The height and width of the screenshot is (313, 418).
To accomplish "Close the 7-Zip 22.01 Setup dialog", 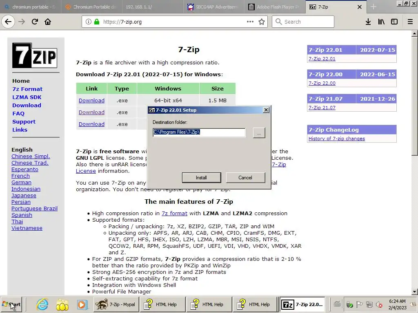I will coord(266,110).
